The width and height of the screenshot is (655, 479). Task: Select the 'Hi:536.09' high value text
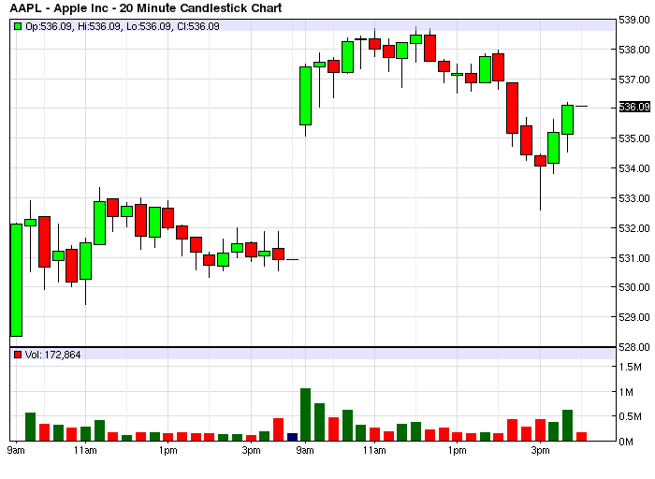100,27
